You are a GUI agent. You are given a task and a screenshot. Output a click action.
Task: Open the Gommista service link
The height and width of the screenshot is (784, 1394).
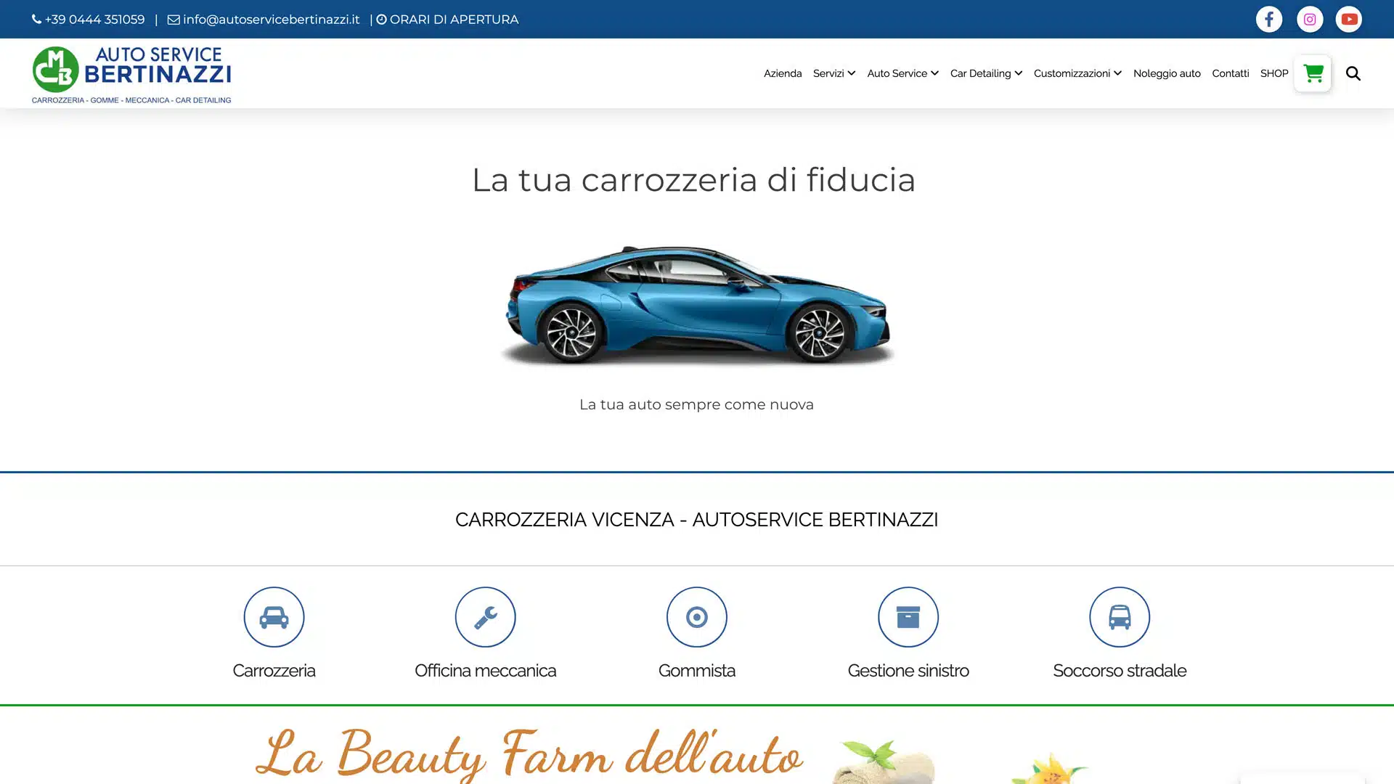pyautogui.click(x=697, y=671)
